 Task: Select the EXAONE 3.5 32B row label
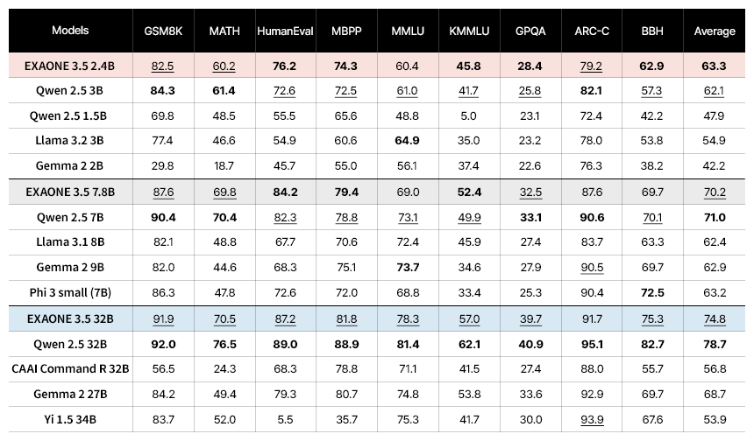point(70,318)
